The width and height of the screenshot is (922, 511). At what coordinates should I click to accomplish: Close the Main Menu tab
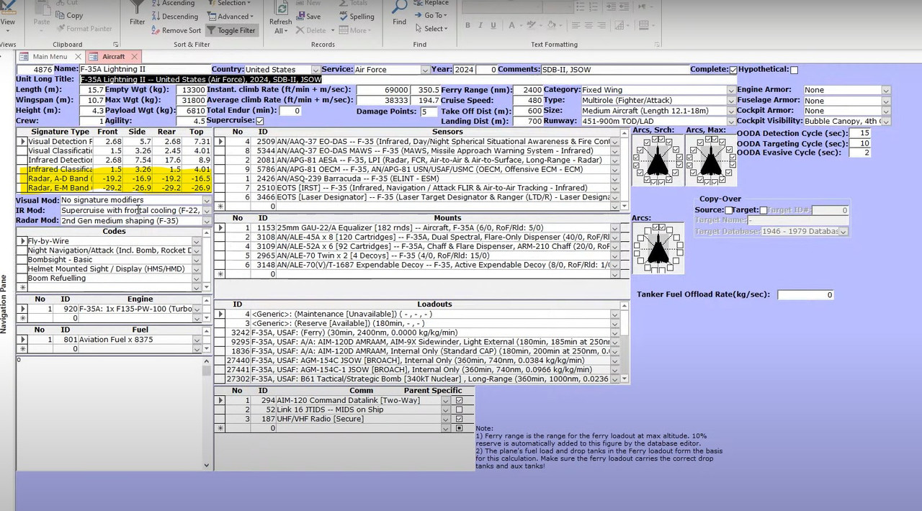[x=78, y=56]
